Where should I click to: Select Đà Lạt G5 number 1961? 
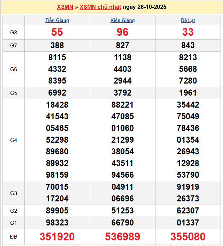click(188, 93)
